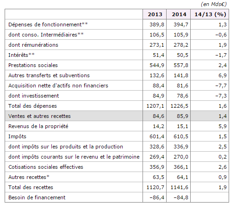The width and height of the screenshot is (230, 203).
Task: Click 2014 value 270,0 for impôts courants
Action: (x=181, y=157)
